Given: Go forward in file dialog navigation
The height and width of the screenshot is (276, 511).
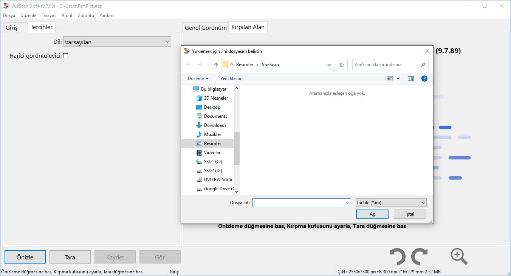Looking at the screenshot, I should click(x=199, y=65).
